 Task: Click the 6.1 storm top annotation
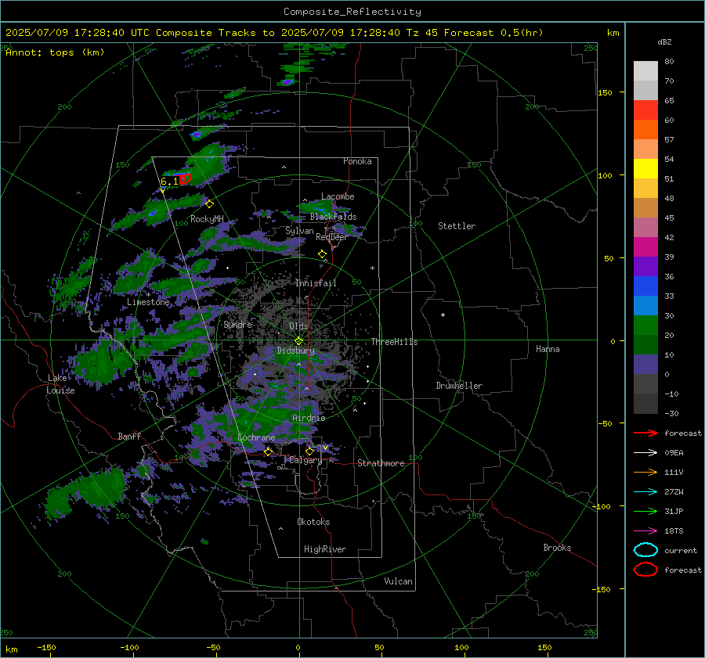169,182
